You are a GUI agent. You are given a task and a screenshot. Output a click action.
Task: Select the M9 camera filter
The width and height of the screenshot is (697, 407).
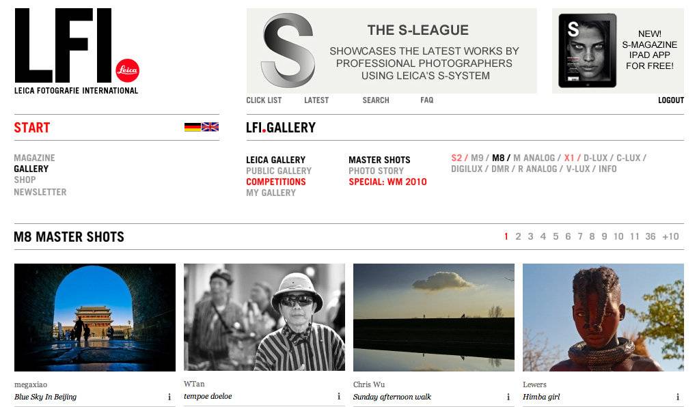[x=476, y=158]
